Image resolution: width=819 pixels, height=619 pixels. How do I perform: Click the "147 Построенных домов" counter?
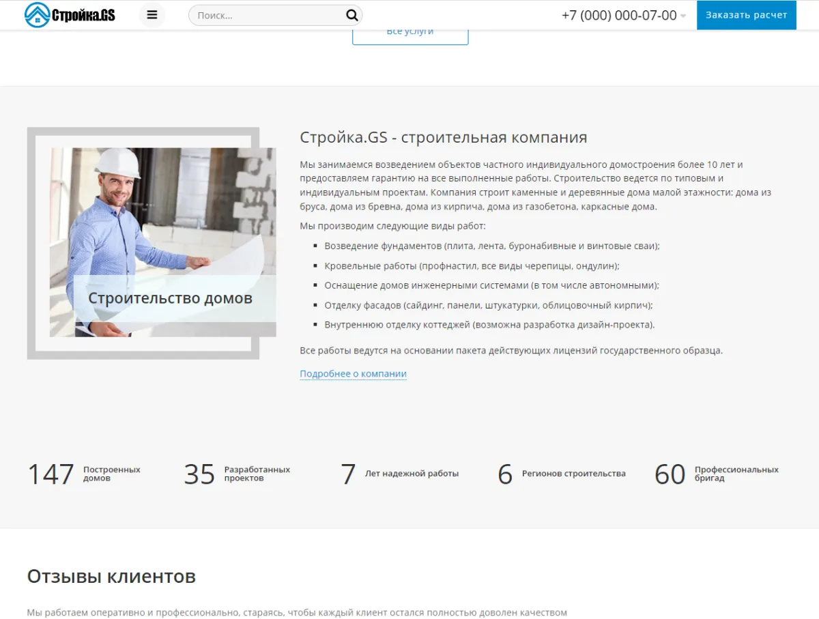(83, 474)
